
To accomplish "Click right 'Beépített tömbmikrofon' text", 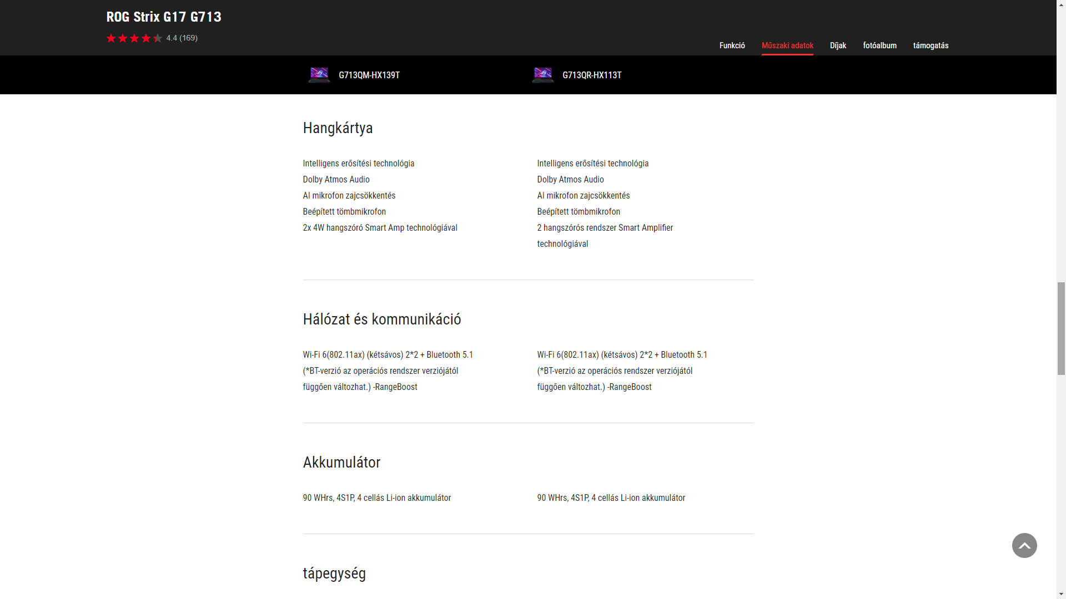I will click(x=579, y=212).
